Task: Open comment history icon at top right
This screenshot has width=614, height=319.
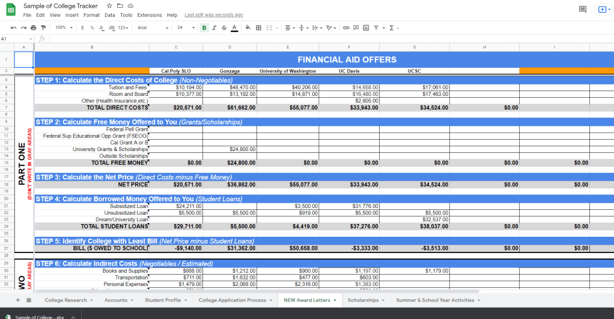Action: tap(582, 10)
